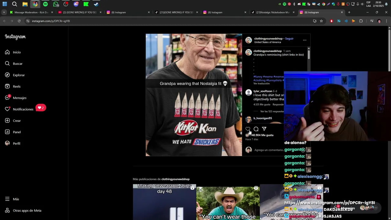This screenshot has height=220, width=391.
Task: Like the post with heart icon
Action: pos(248,129)
